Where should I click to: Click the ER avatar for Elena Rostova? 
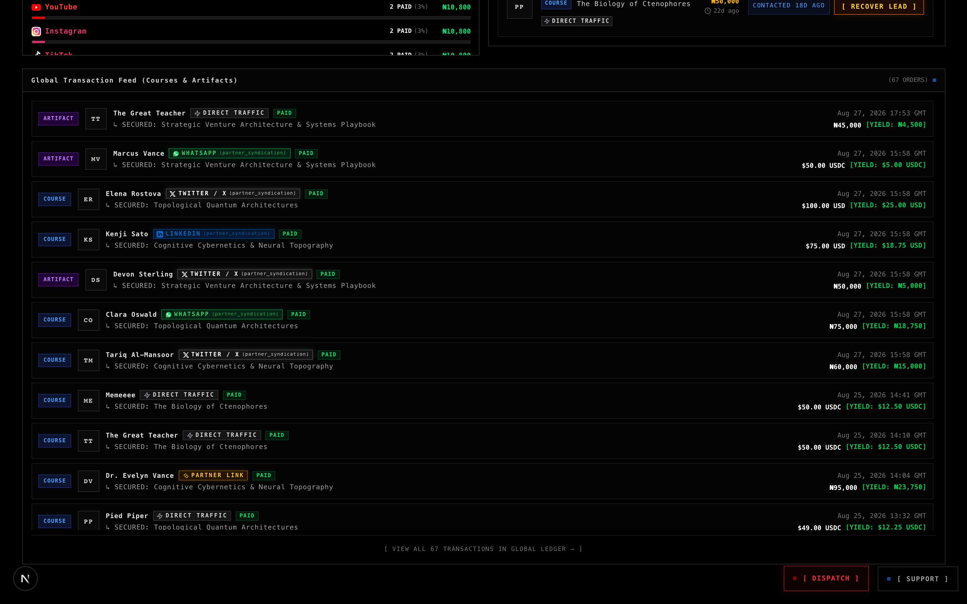[x=88, y=199]
